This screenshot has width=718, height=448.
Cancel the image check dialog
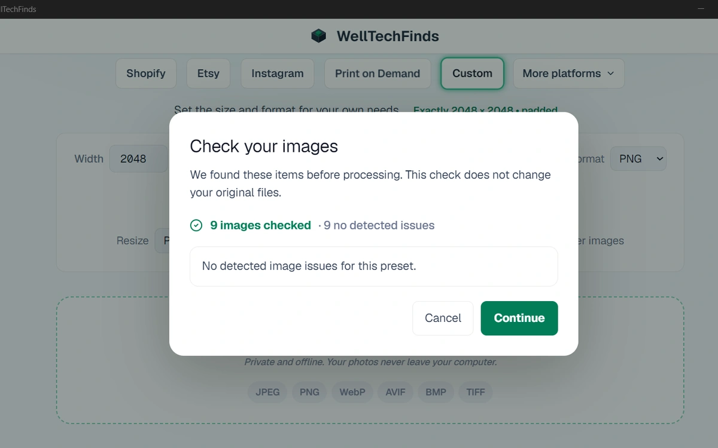coord(443,318)
